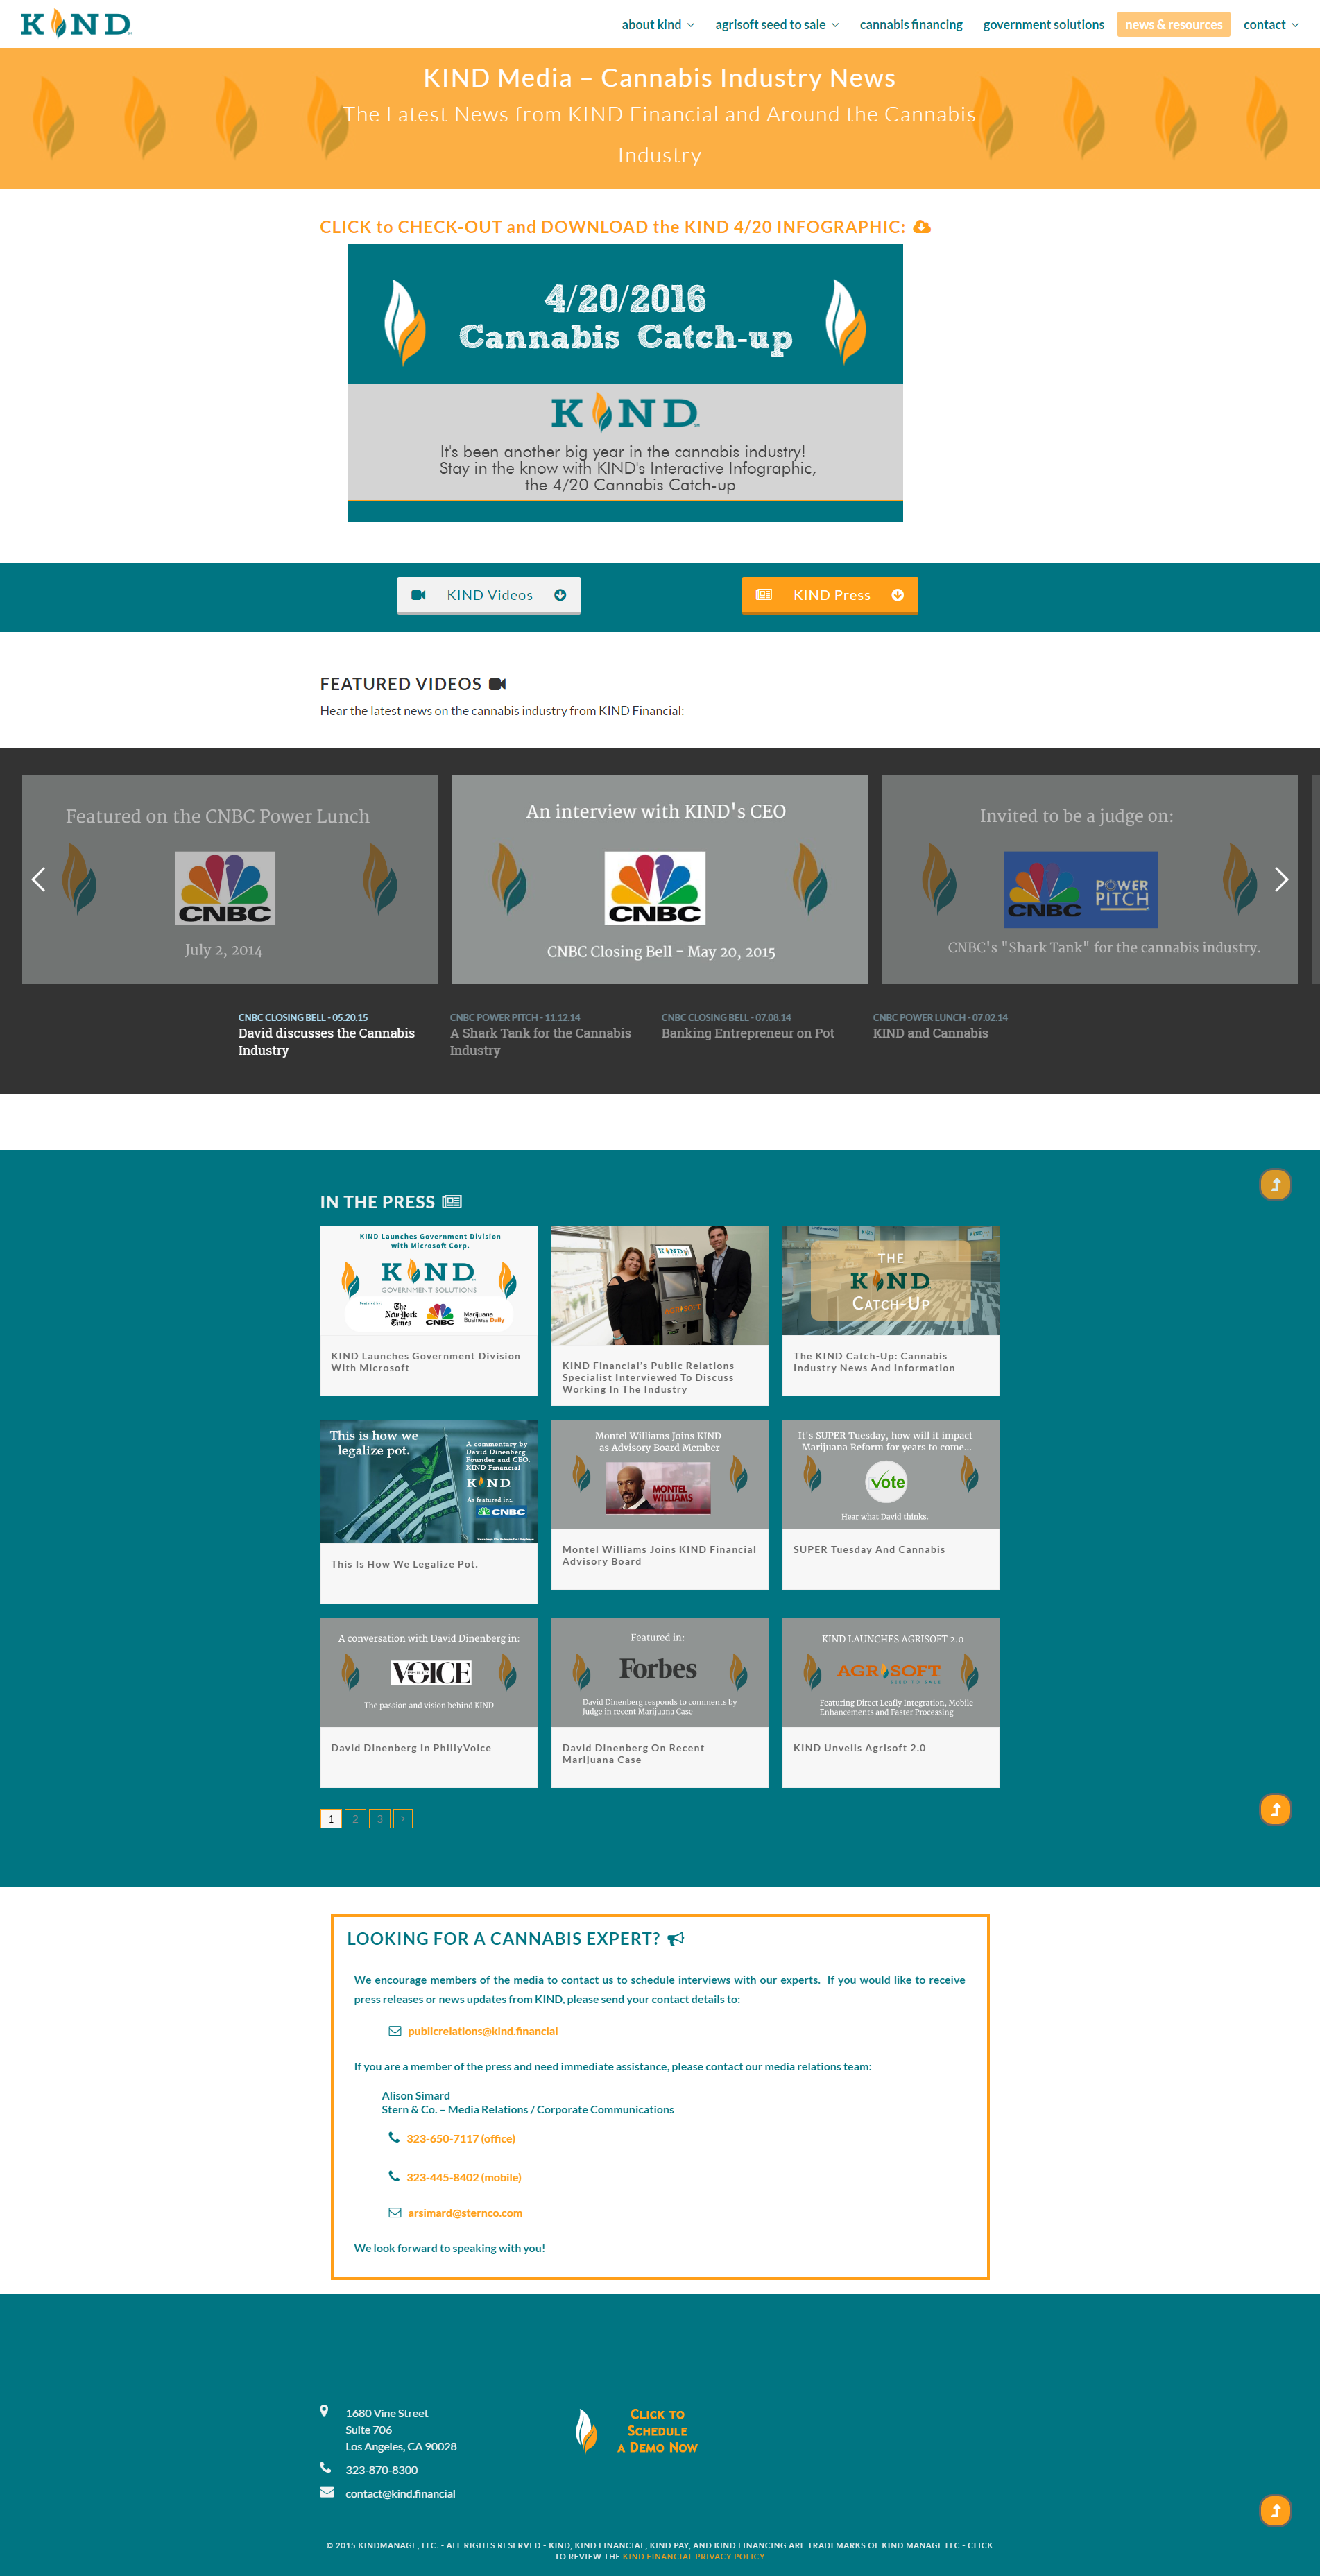Email contact@kind.financial in footer
Viewport: 1320px width, 2576px height.
click(x=400, y=2494)
